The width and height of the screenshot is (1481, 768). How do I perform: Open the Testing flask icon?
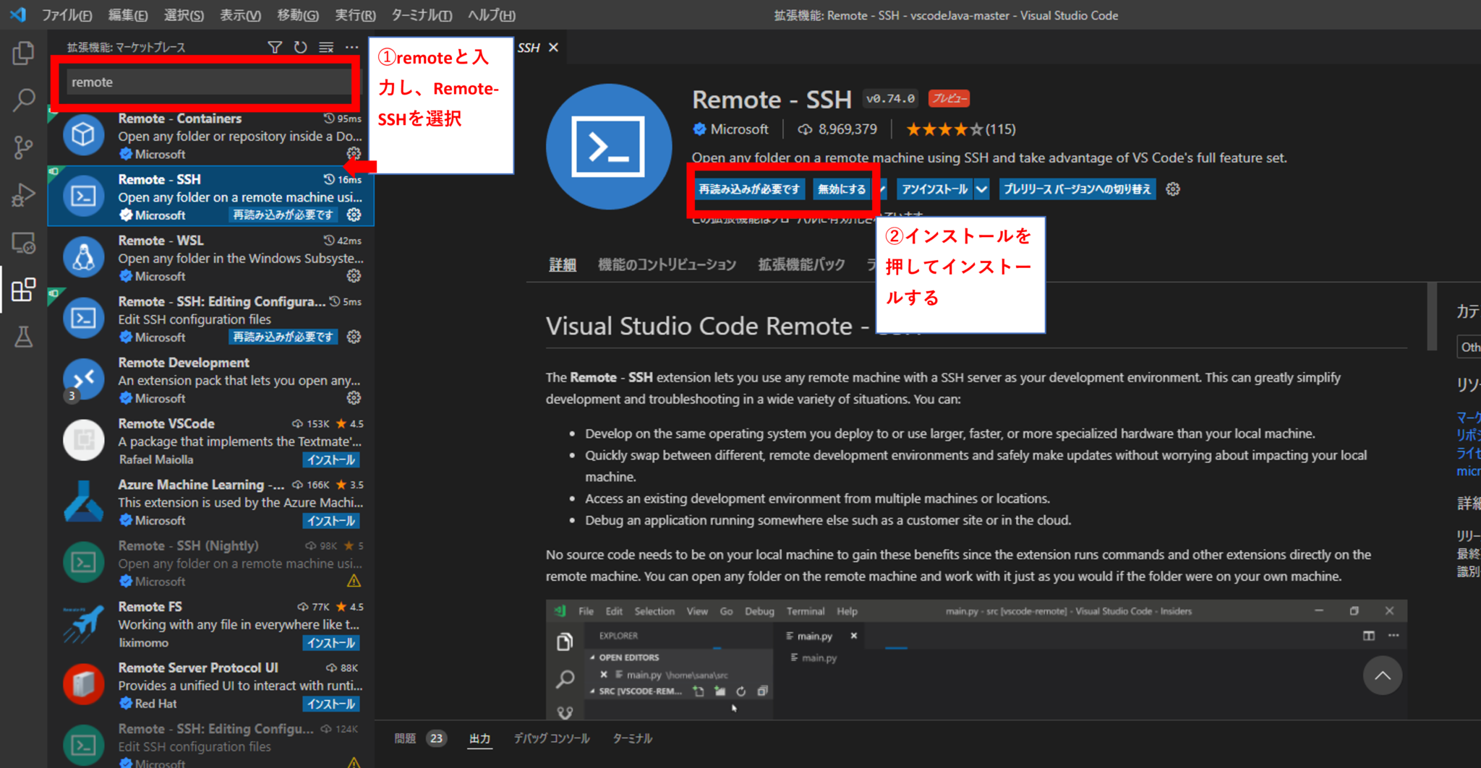point(24,337)
